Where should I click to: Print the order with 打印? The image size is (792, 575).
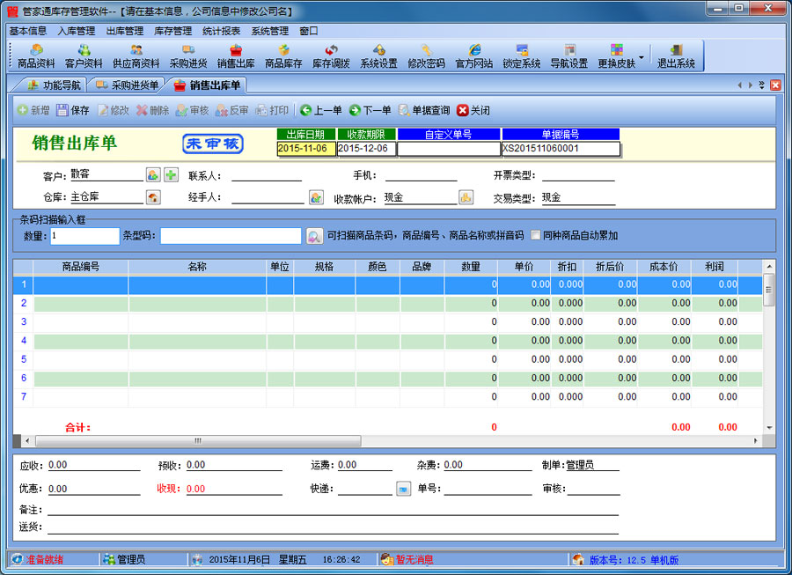click(272, 110)
